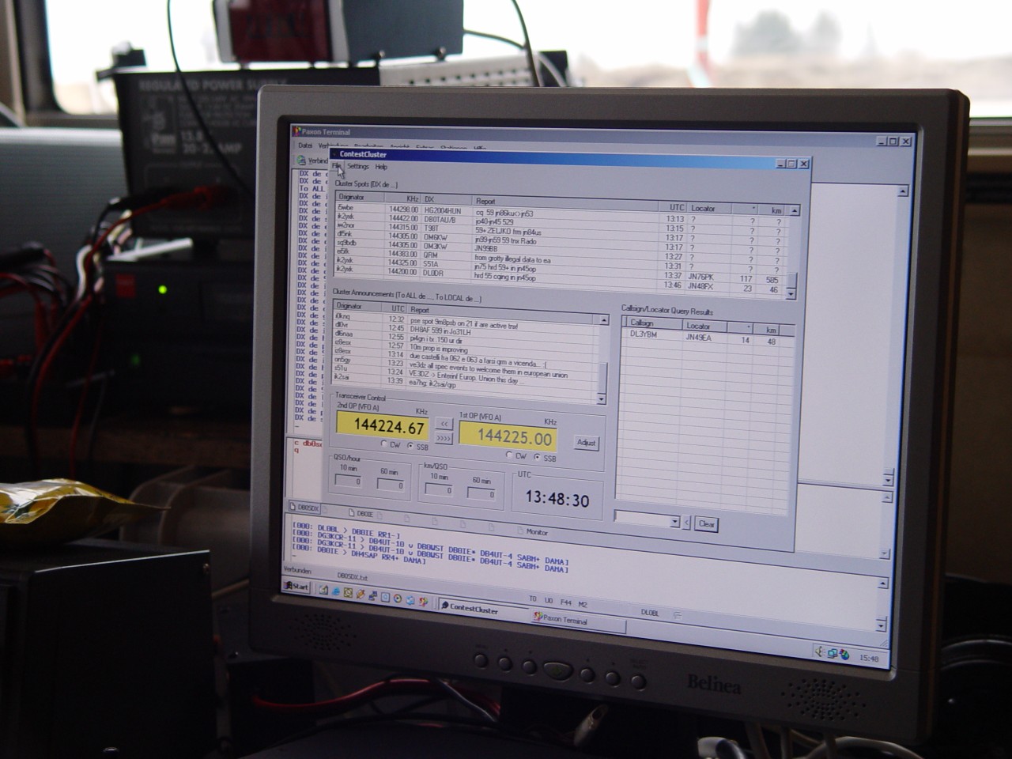The width and height of the screenshot is (1012, 759).
Task: Switch to the DB0IE tab
Action: tap(362, 514)
